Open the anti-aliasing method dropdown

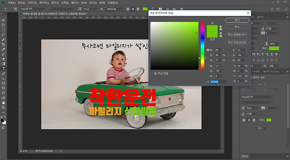point(114,9)
